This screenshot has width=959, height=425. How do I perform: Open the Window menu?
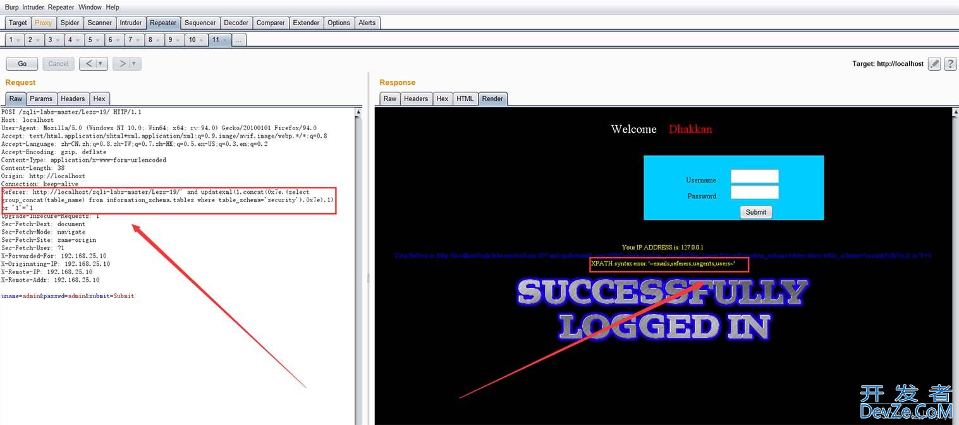coord(90,7)
